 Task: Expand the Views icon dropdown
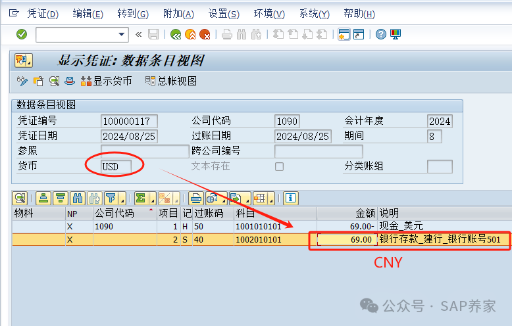coord(223,198)
